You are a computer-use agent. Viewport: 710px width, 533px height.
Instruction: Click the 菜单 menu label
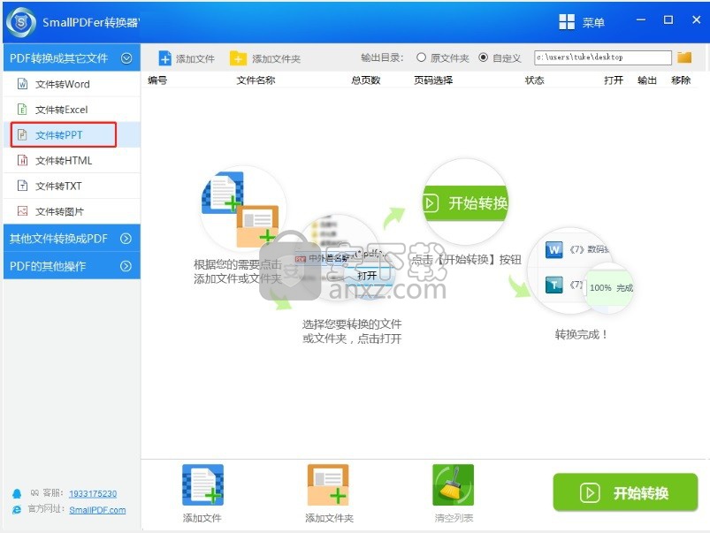pyautogui.click(x=593, y=23)
